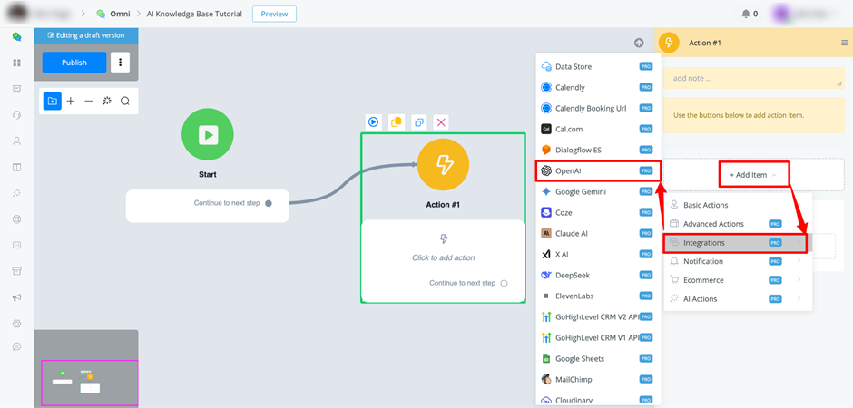Select the Integrations menu item
The width and height of the screenshot is (853, 408).
pyautogui.click(x=737, y=243)
